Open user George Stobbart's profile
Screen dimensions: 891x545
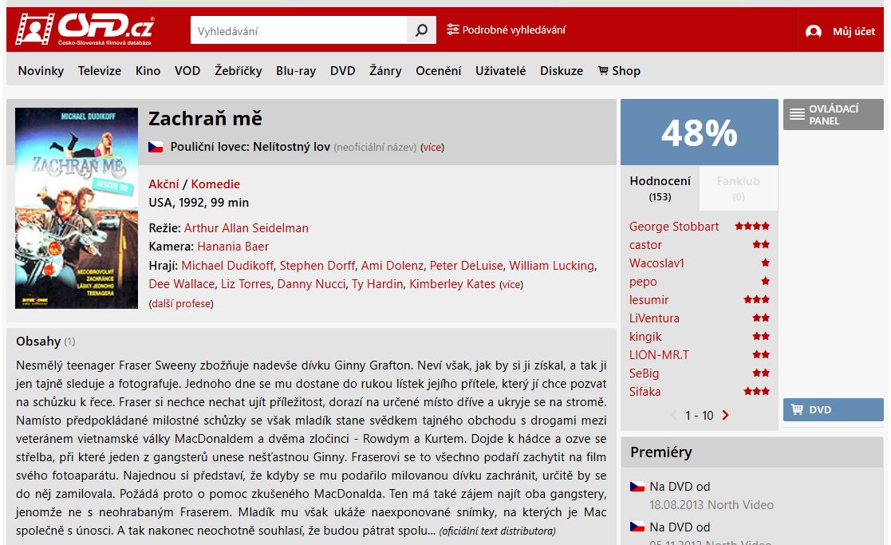[674, 226]
